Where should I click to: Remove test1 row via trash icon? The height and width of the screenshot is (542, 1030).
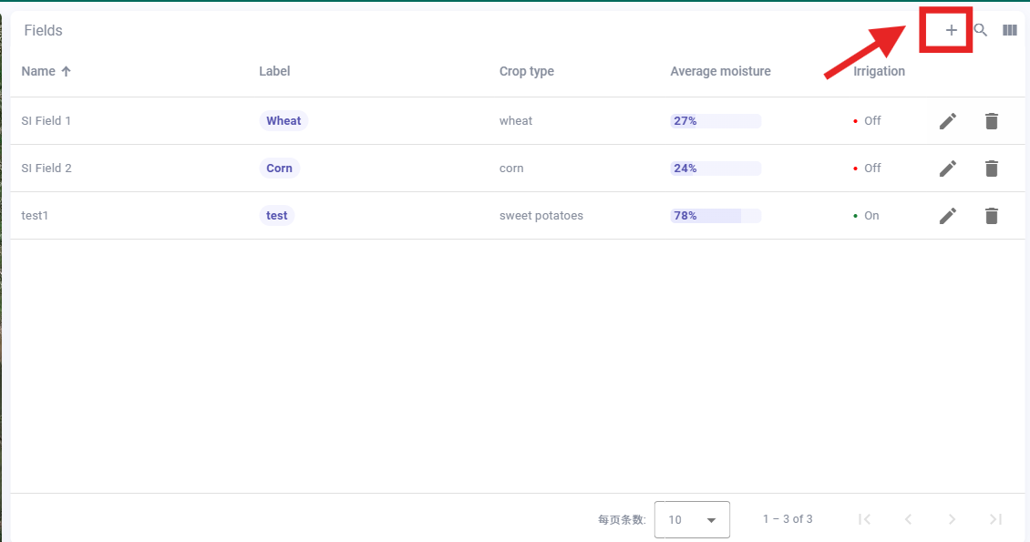[x=992, y=216]
